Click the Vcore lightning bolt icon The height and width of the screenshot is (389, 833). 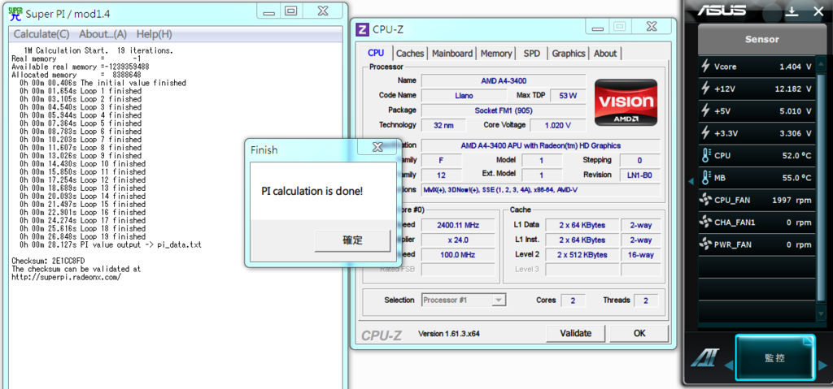click(705, 67)
